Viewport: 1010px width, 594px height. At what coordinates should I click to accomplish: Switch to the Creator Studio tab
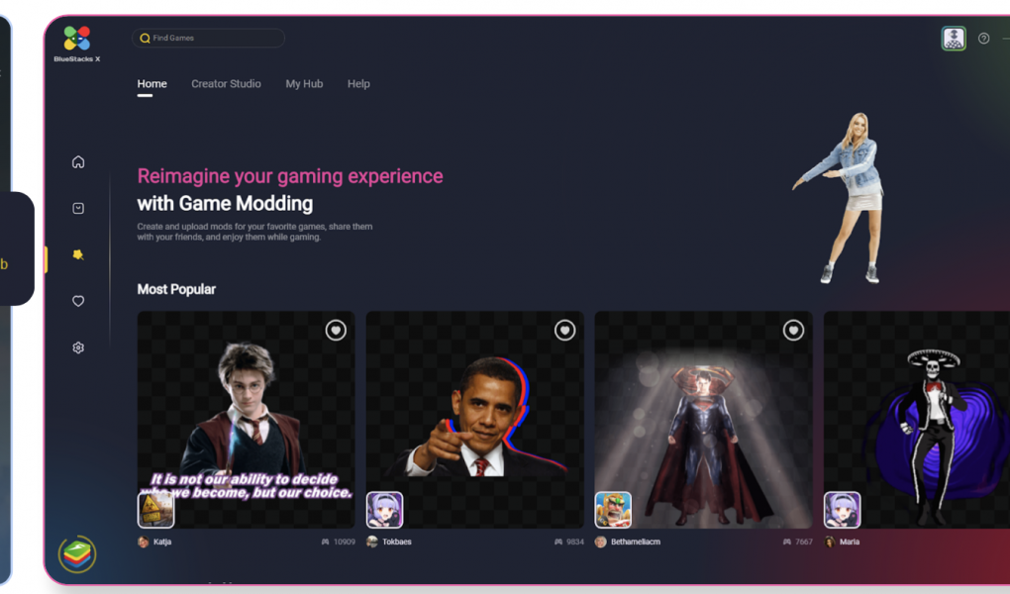click(x=226, y=84)
